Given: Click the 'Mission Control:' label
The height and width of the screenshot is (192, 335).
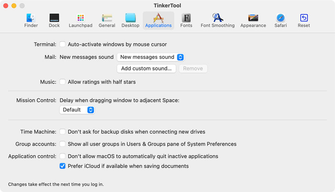Looking at the screenshot, I should (36, 100).
